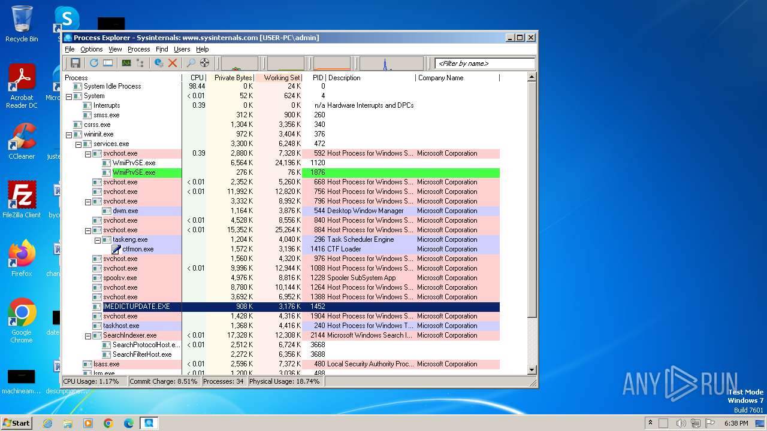767x431 pixels.
Task: Open the Find menu
Action: click(162, 49)
